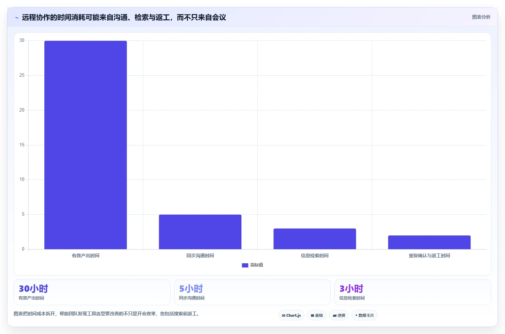505x334 pixels.
Task: Click the footer description starting 图表把时间成本拆开
Action: (x=107, y=314)
